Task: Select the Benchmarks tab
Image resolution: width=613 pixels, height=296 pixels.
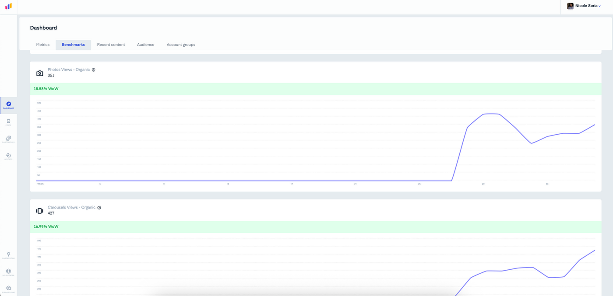Action: point(73,45)
